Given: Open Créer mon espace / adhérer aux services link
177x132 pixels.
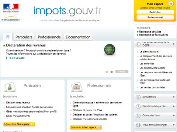Looking at the screenshot, I should [97, 104].
